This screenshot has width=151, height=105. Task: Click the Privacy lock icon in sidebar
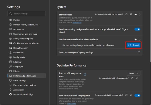click(x=11, y=25)
